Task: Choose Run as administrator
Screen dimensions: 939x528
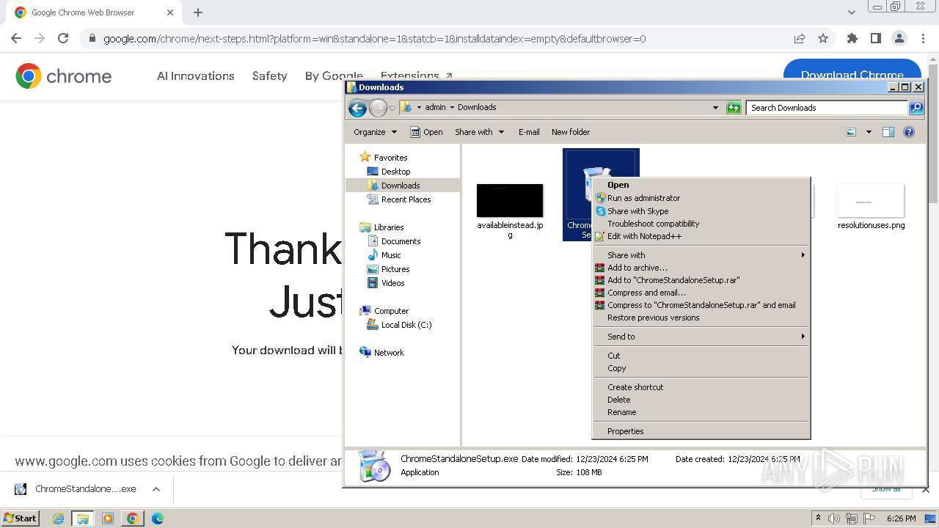Action: 701,198
